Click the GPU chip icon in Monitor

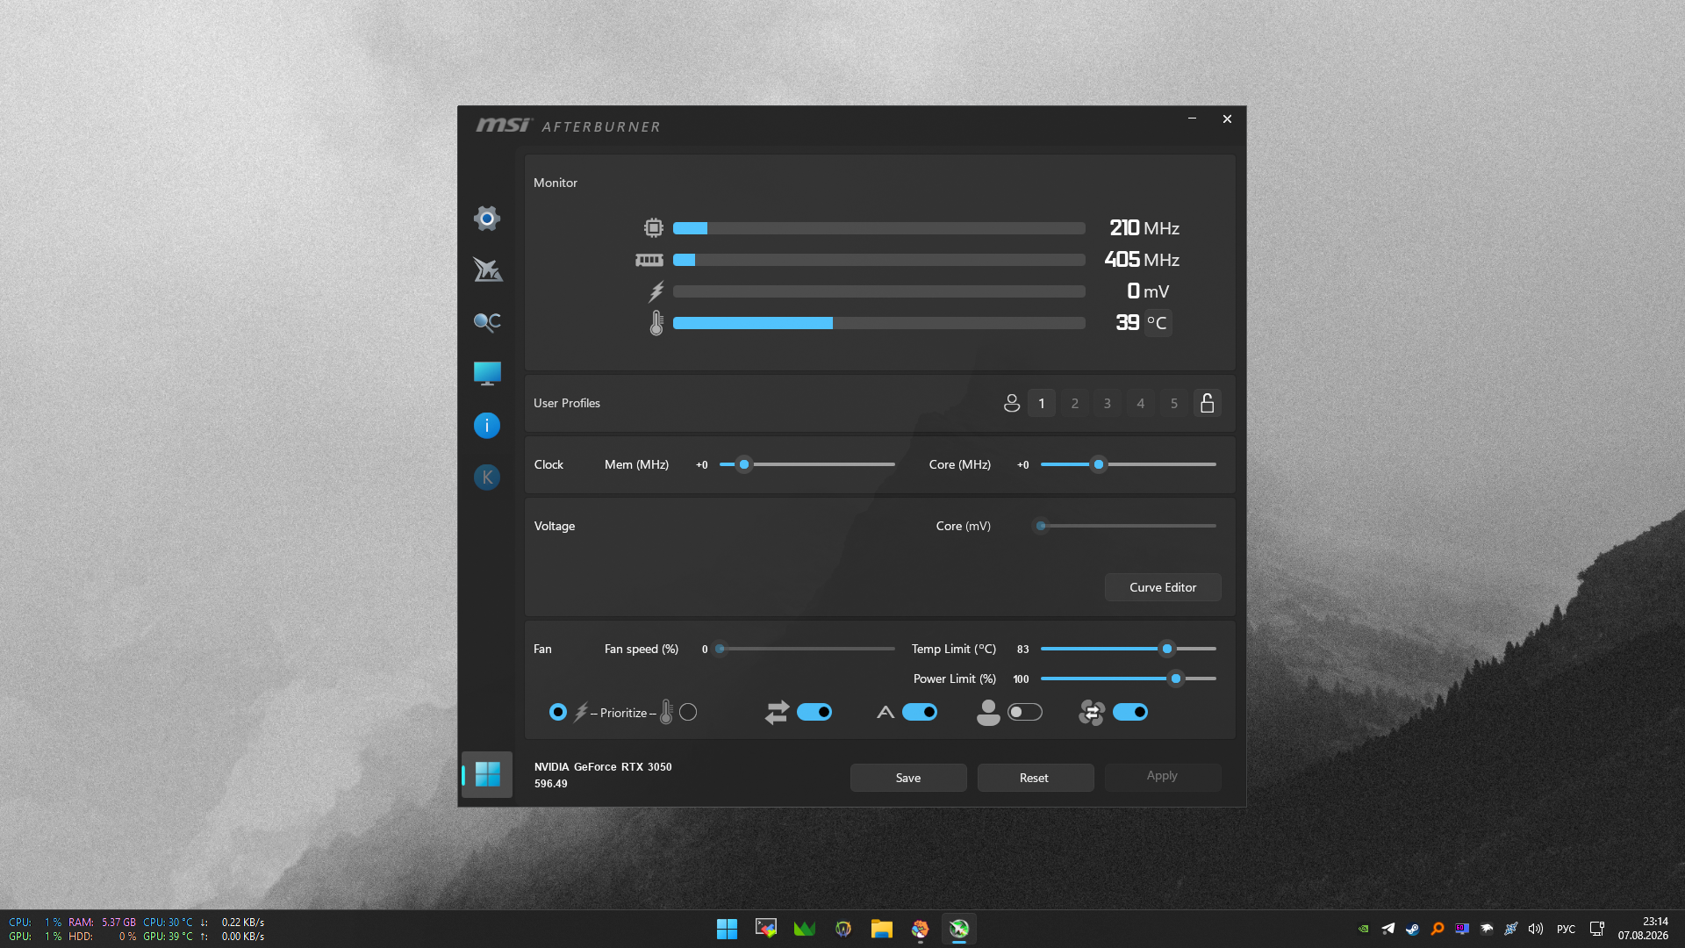point(654,228)
